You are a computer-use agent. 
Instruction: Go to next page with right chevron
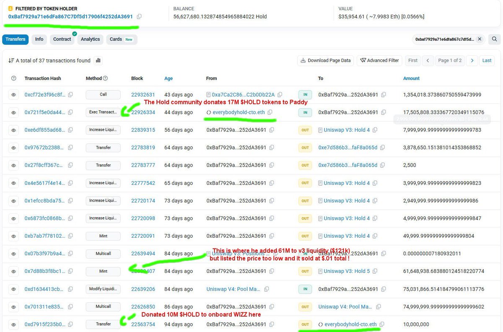472,60
